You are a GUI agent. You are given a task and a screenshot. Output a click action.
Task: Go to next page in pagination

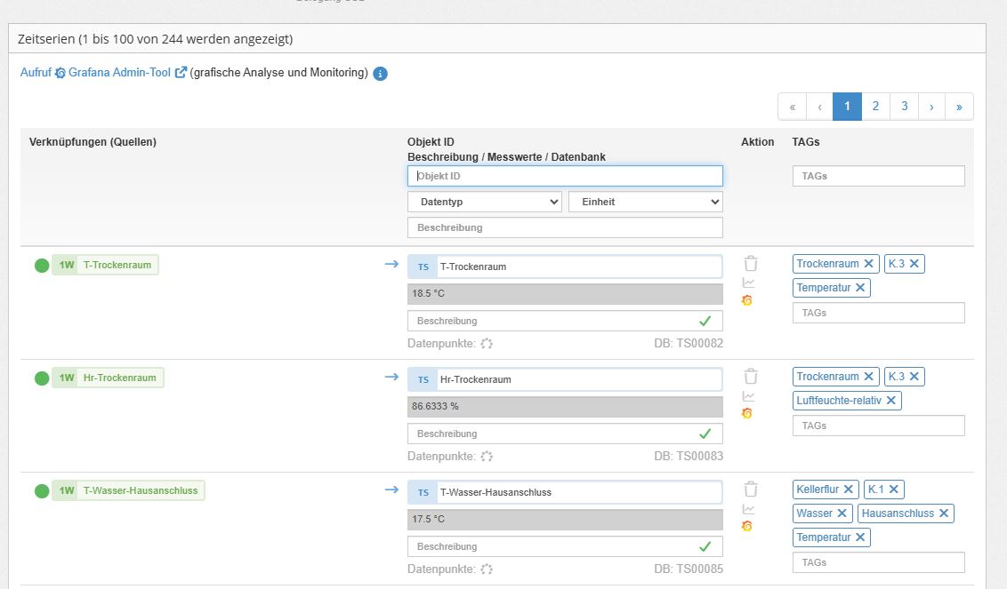(931, 107)
